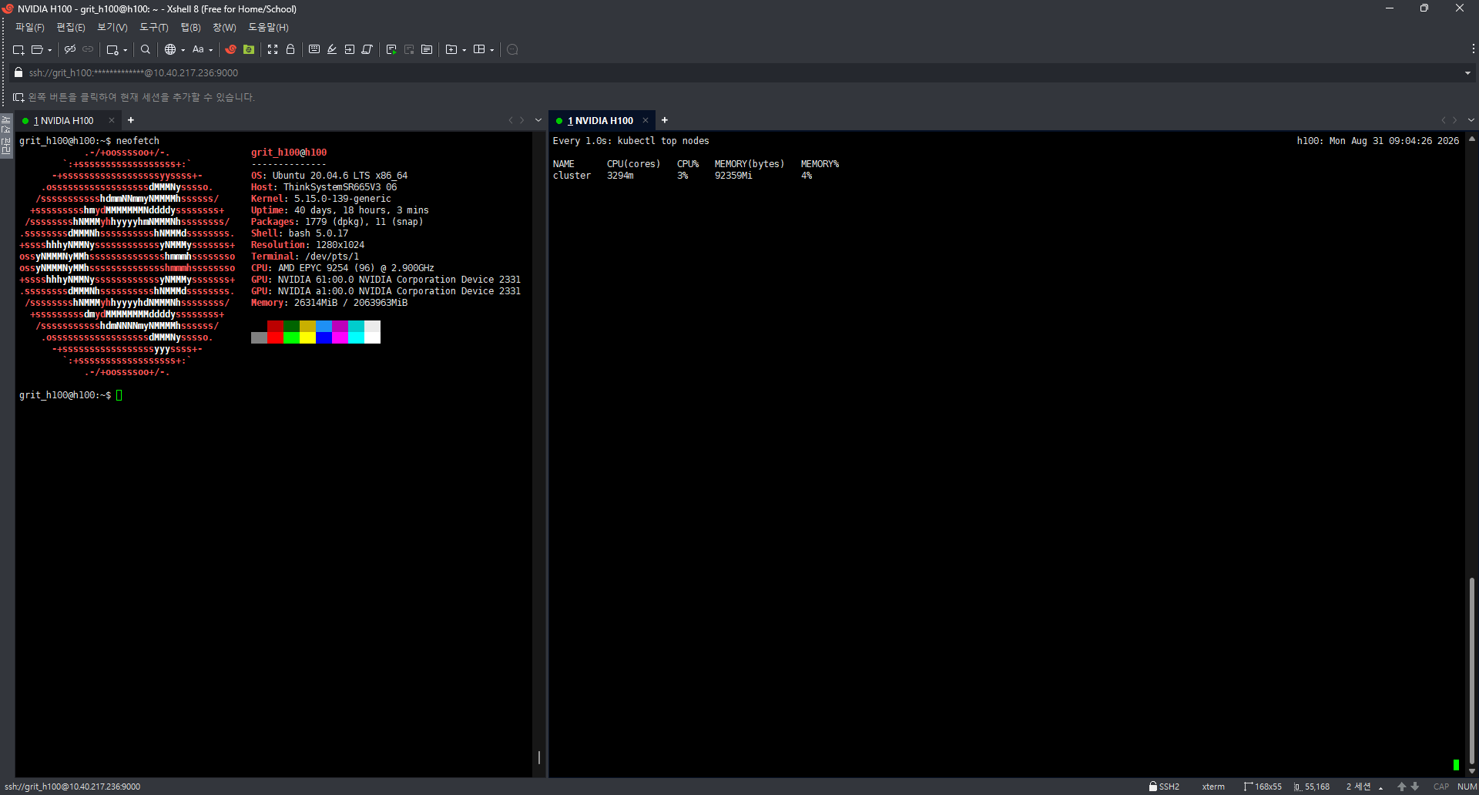
Task: Lock the screen with the padlock icon
Action: pos(290,49)
